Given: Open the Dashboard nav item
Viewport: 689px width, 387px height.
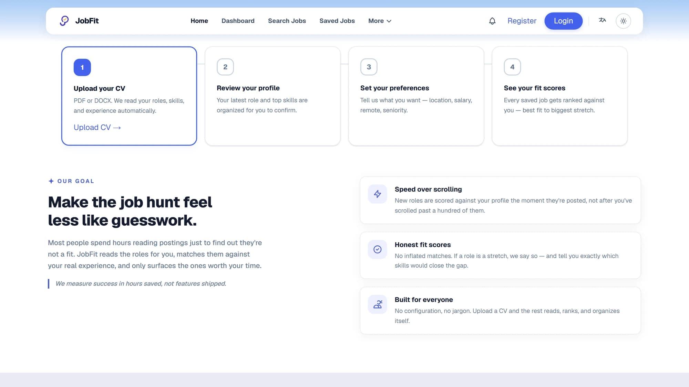Looking at the screenshot, I should coord(238,21).
